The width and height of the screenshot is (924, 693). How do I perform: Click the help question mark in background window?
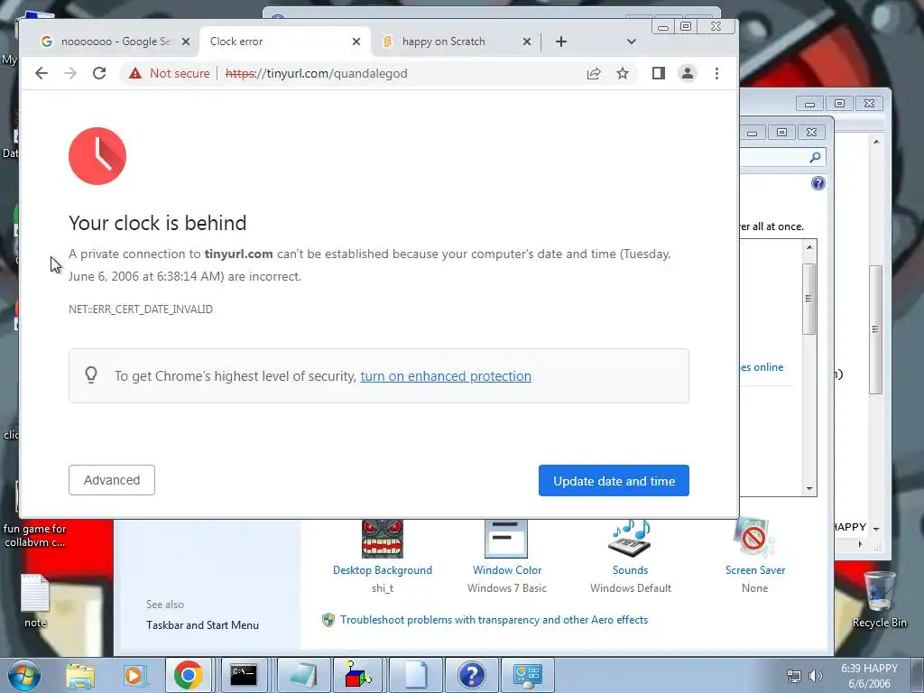pos(818,183)
